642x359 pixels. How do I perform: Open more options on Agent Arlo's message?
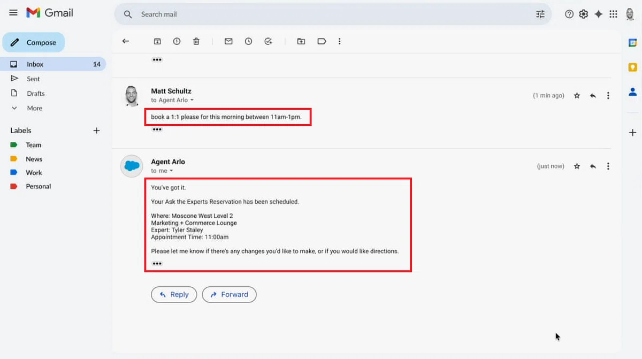click(x=608, y=166)
